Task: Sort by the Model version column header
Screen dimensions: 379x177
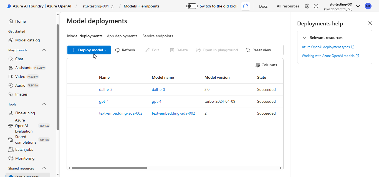Action: click(217, 77)
